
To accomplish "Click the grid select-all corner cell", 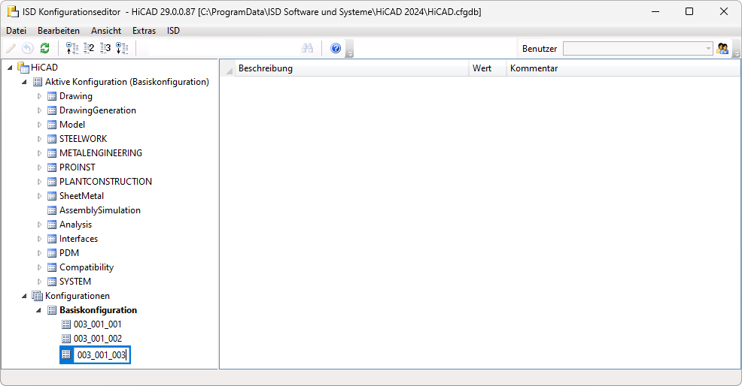I will [227, 68].
